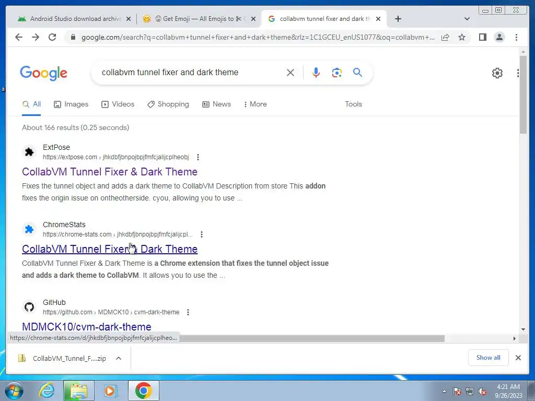535x401 pixels.
Task: Go forward with the browser forward arrow
Action: 36,37
